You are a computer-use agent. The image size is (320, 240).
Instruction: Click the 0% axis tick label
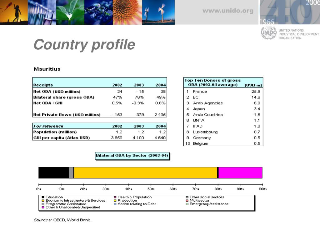coord(38,189)
